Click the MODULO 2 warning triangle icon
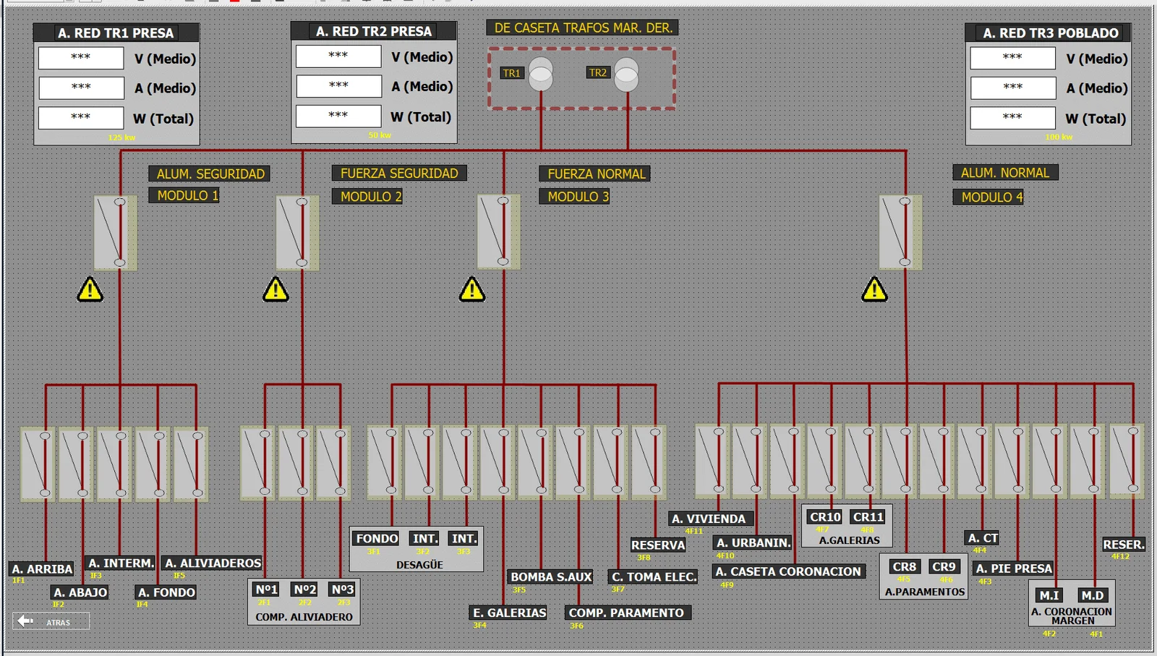Screen dimensions: 1157x656 tap(276, 289)
